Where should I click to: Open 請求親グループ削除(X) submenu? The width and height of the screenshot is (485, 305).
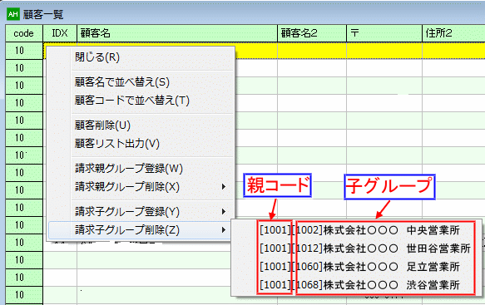(141, 187)
